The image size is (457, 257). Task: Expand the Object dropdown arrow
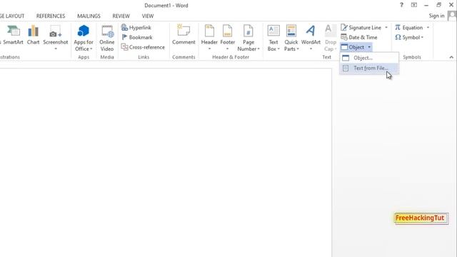coord(369,47)
